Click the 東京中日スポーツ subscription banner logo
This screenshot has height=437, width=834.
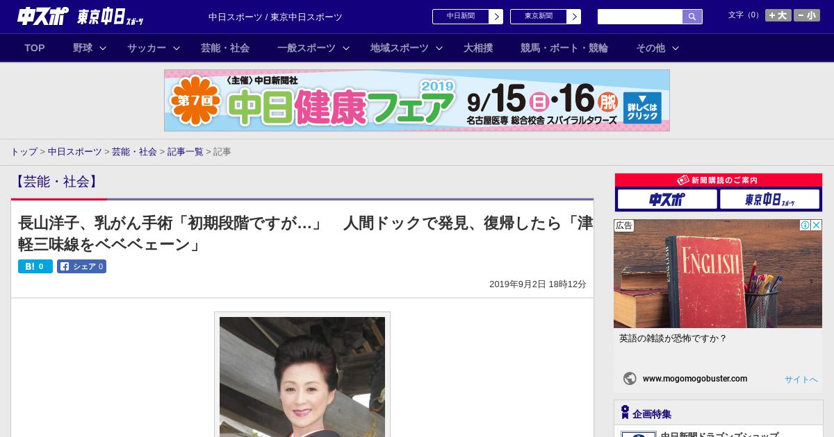coord(769,200)
